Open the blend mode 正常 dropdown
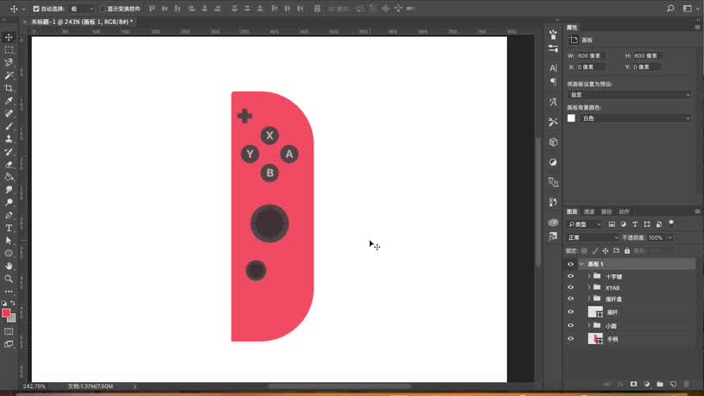Screen dimensions: 704x396 point(593,238)
